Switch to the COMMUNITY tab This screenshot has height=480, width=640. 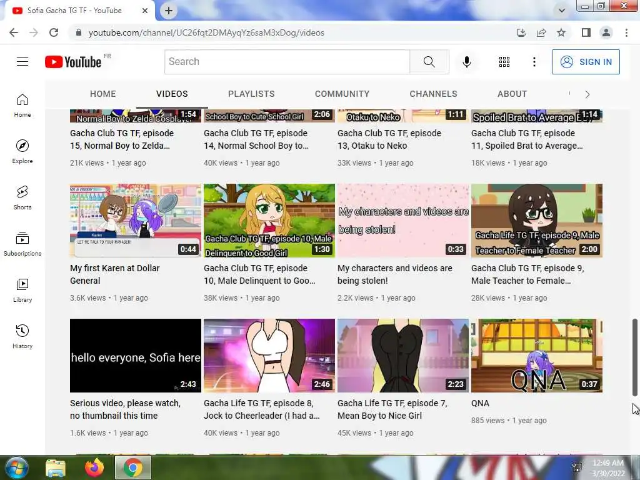pyautogui.click(x=342, y=94)
